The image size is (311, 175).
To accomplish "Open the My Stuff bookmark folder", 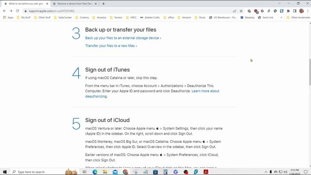I will pyautogui.click(x=24, y=17).
